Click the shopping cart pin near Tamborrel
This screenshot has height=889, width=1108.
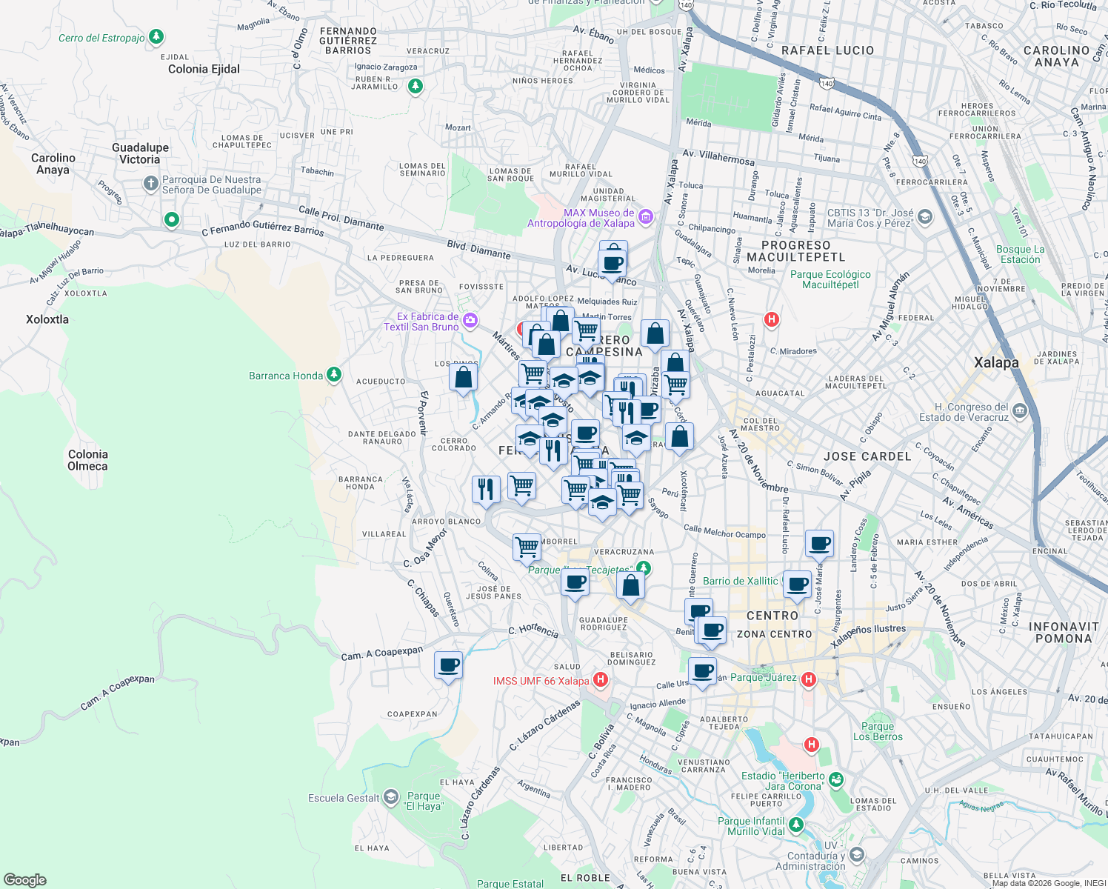(527, 545)
